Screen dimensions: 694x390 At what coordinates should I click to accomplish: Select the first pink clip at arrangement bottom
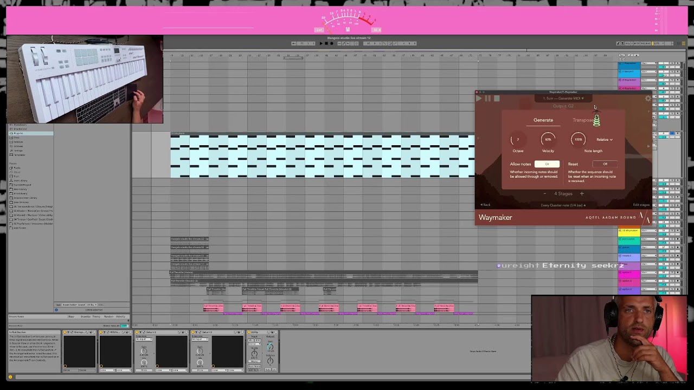pos(213,308)
